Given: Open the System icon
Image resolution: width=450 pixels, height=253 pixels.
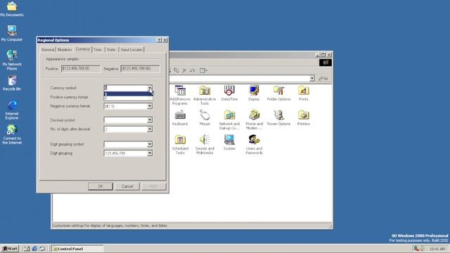Looking at the screenshot, I should click(229, 142).
